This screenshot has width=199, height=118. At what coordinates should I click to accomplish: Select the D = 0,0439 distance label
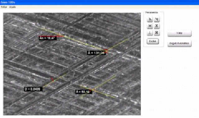[x=33, y=89]
